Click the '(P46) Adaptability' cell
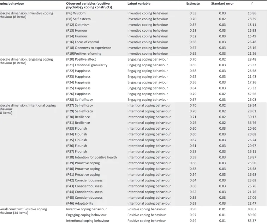This screenshot has width=267, height=223. tap(80, 204)
